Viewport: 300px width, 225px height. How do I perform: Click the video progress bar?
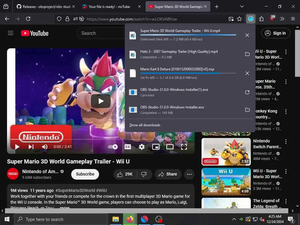tap(101, 139)
